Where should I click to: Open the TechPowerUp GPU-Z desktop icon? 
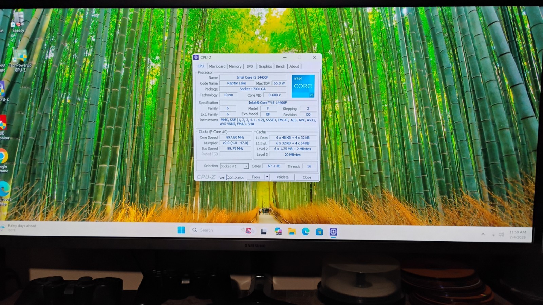coord(20,61)
